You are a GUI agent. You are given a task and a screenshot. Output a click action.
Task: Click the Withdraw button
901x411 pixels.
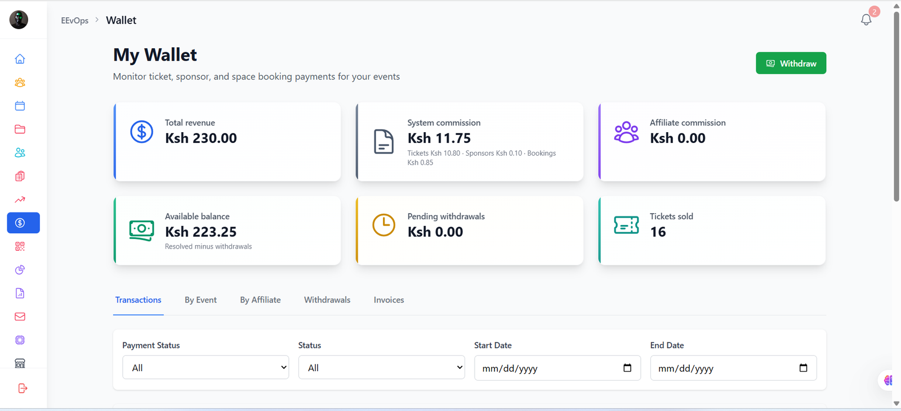click(791, 63)
